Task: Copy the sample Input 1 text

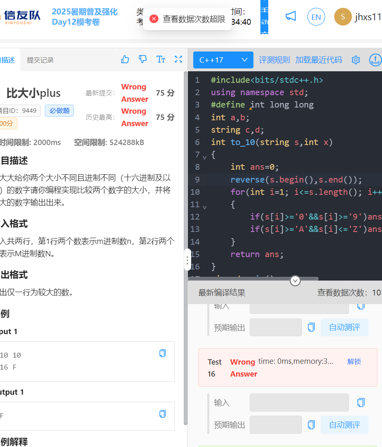Action: click(x=163, y=353)
